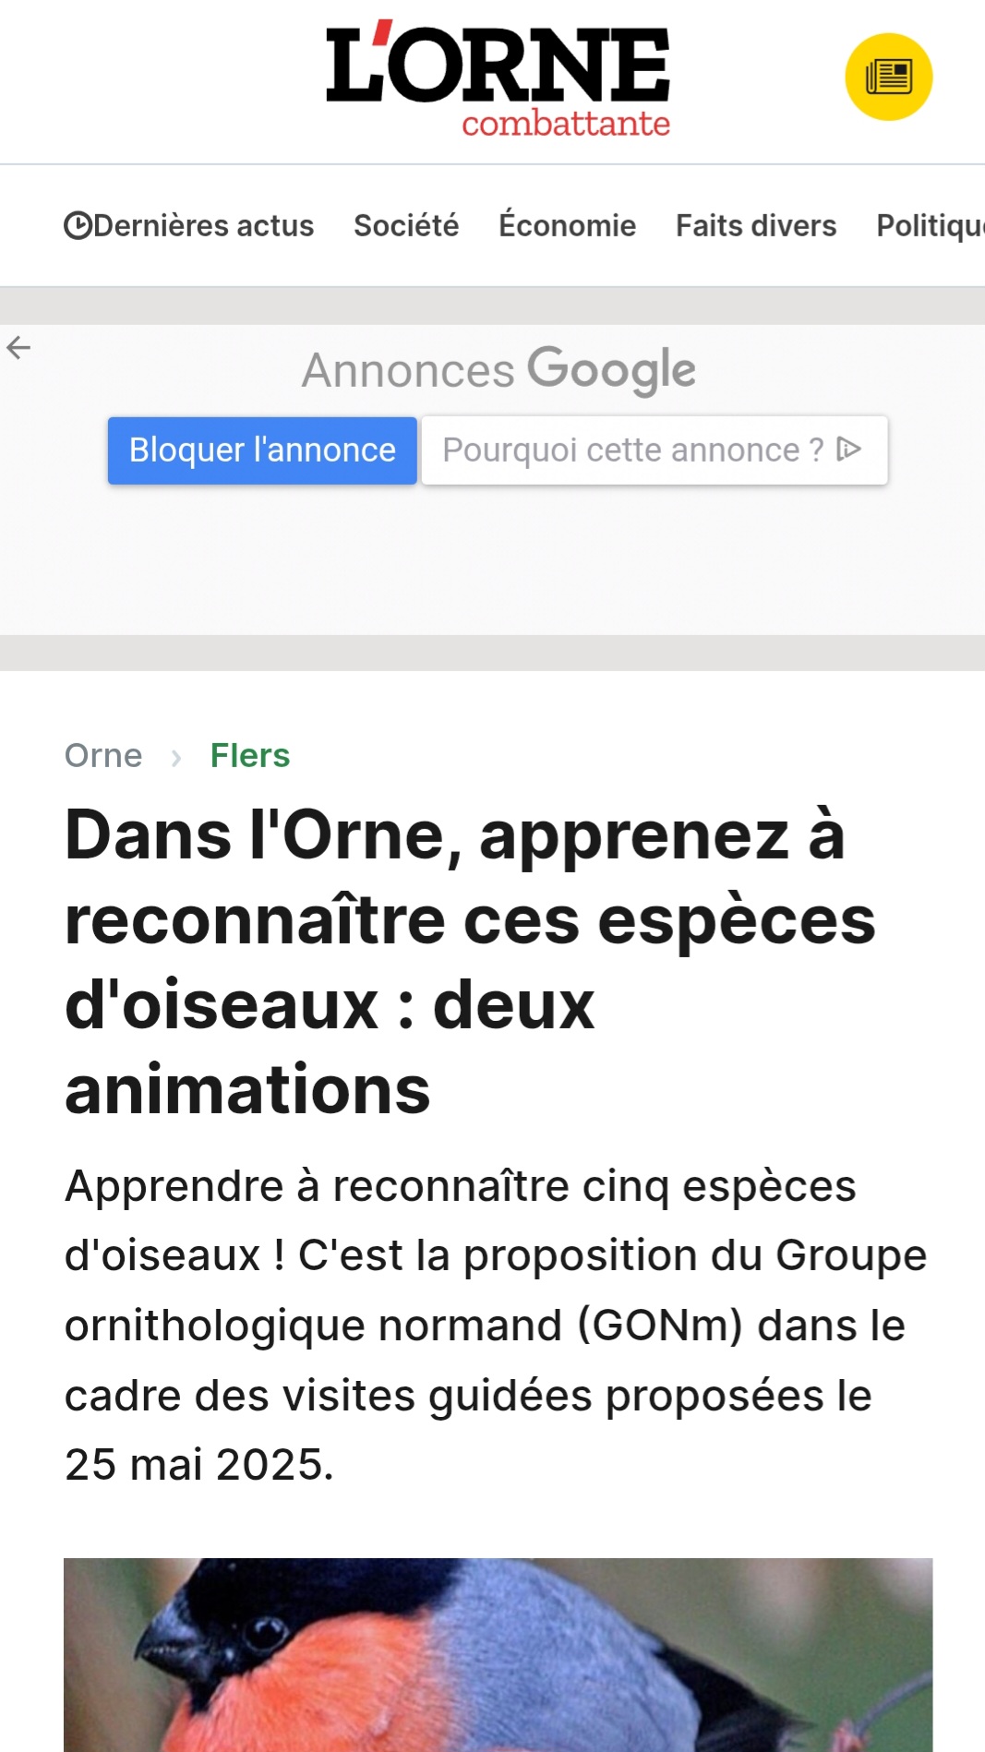Screen dimensions: 985x1752
Task: Click the clock icon beside Dernières actus
Action: pos(78,226)
